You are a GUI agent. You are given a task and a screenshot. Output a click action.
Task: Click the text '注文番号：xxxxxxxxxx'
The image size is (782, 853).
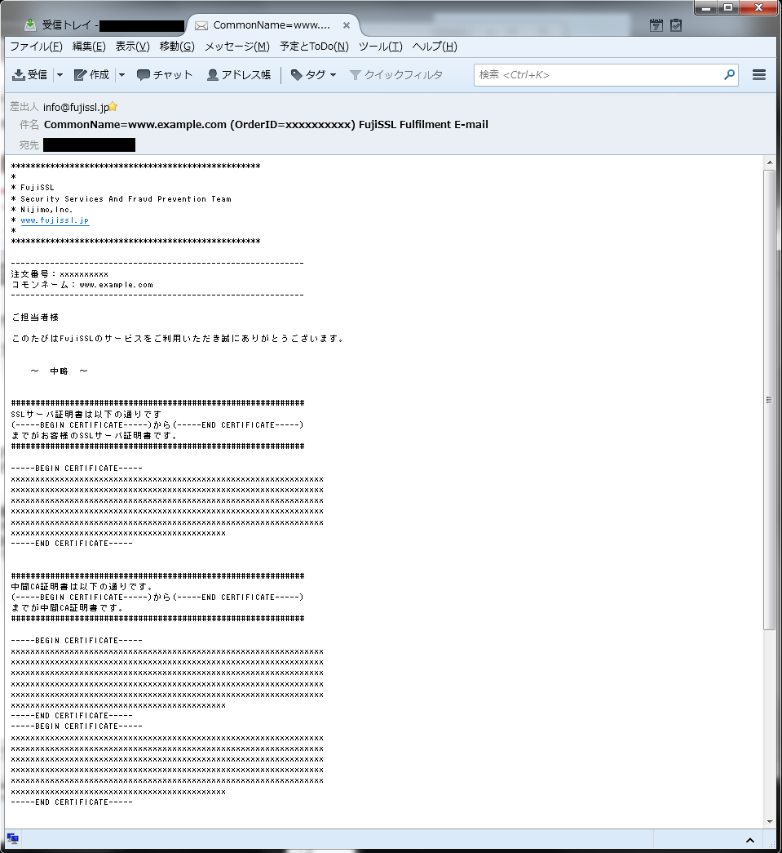click(60, 274)
